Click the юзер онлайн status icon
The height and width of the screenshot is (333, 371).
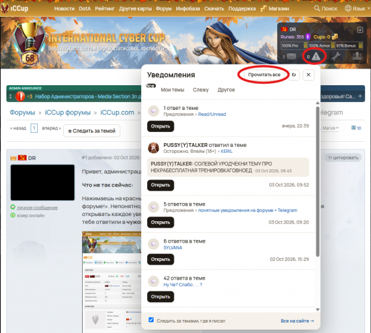(x=13, y=215)
